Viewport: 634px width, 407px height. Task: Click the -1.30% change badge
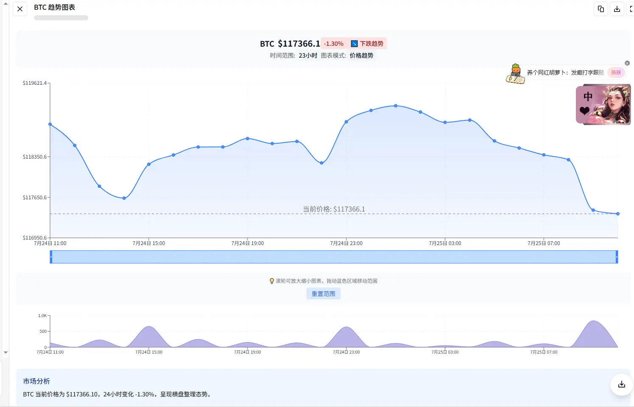pyautogui.click(x=334, y=44)
